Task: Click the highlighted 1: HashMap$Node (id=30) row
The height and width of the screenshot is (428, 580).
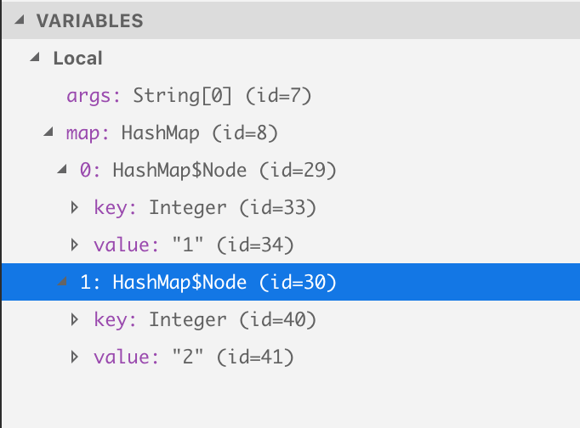Action: click(x=208, y=283)
